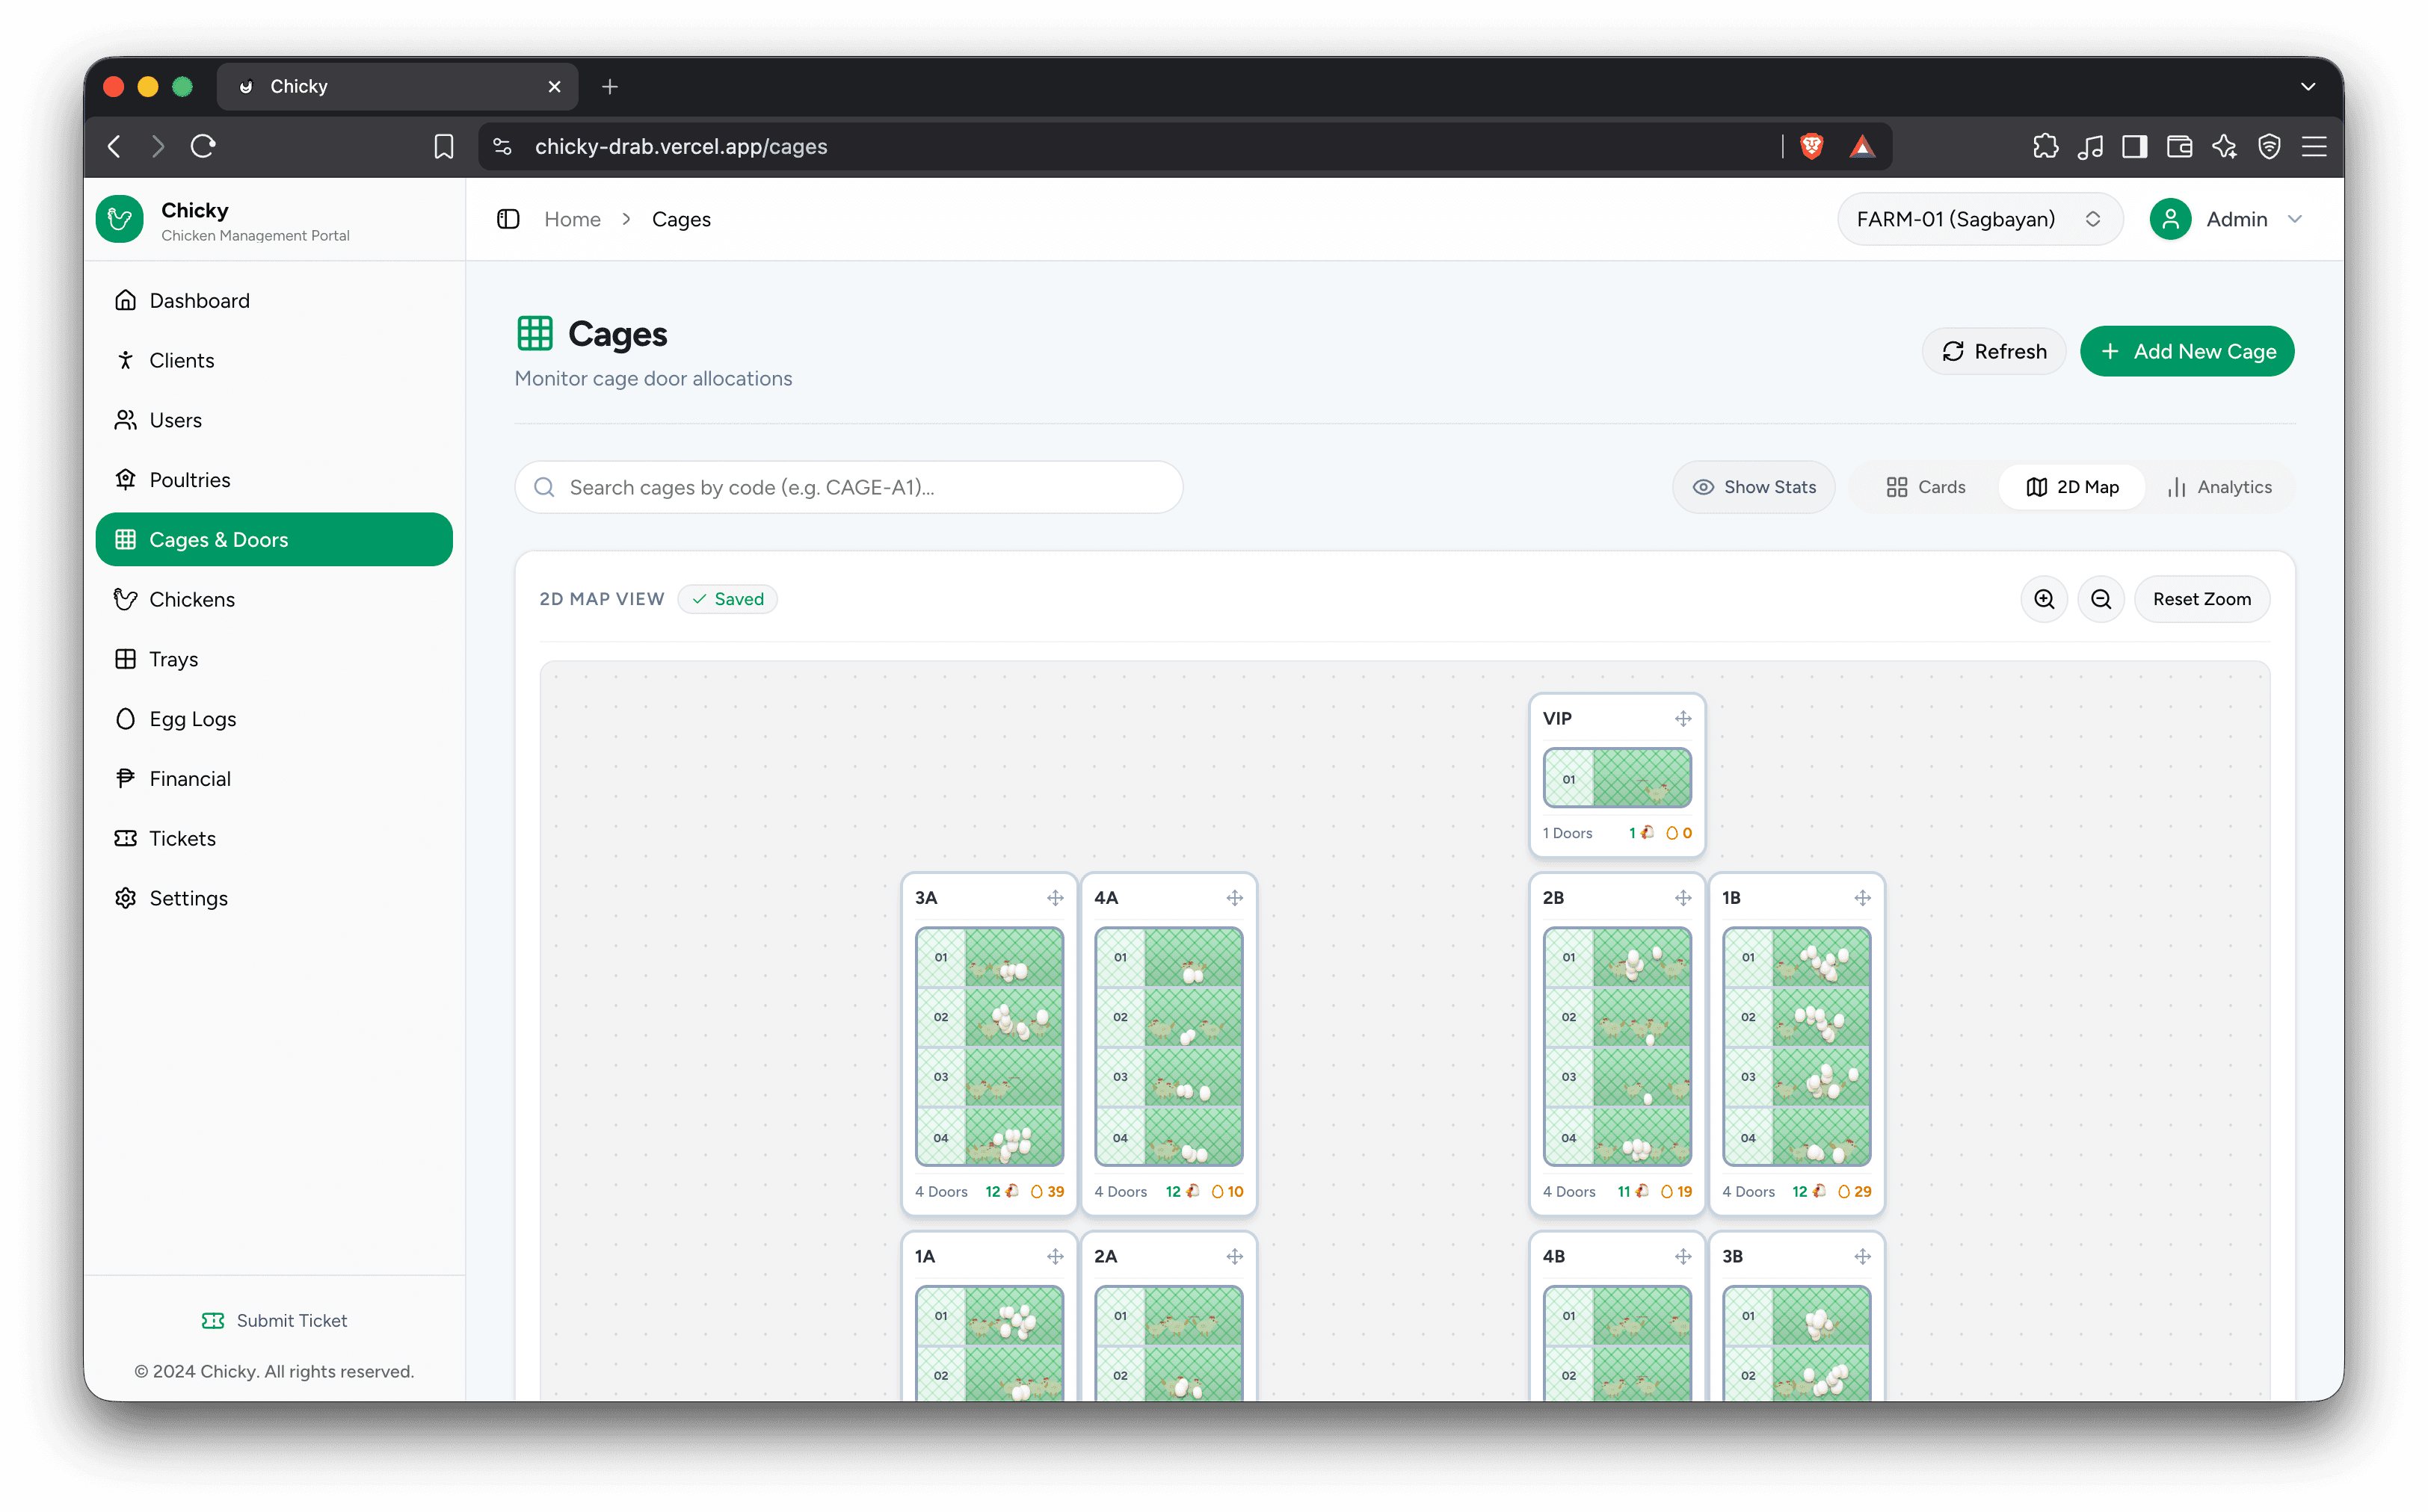The height and width of the screenshot is (1512, 2428).
Task: Click the zoom out magnifier icon
Action: 2101,599
